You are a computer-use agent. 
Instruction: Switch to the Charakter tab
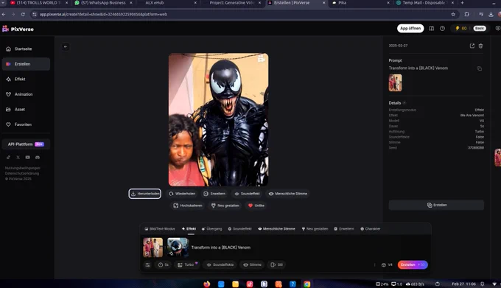pyautogui.click(x=371, y=229)
